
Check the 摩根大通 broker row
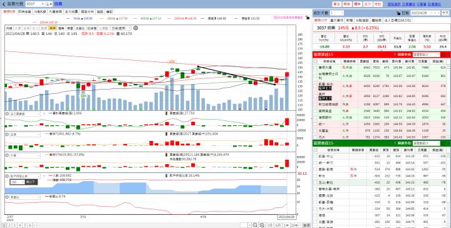[x=316, y=67]
